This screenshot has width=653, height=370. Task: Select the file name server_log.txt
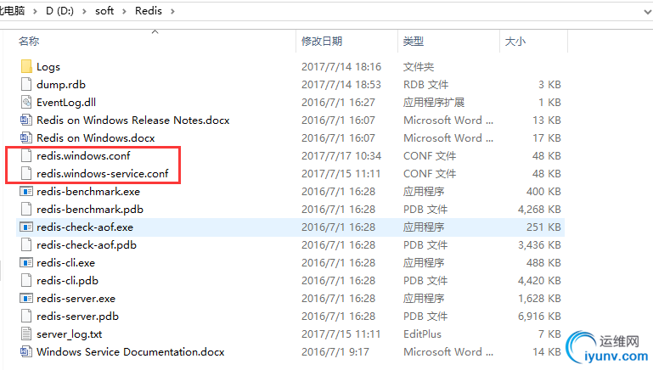click(x=69, y=334)
